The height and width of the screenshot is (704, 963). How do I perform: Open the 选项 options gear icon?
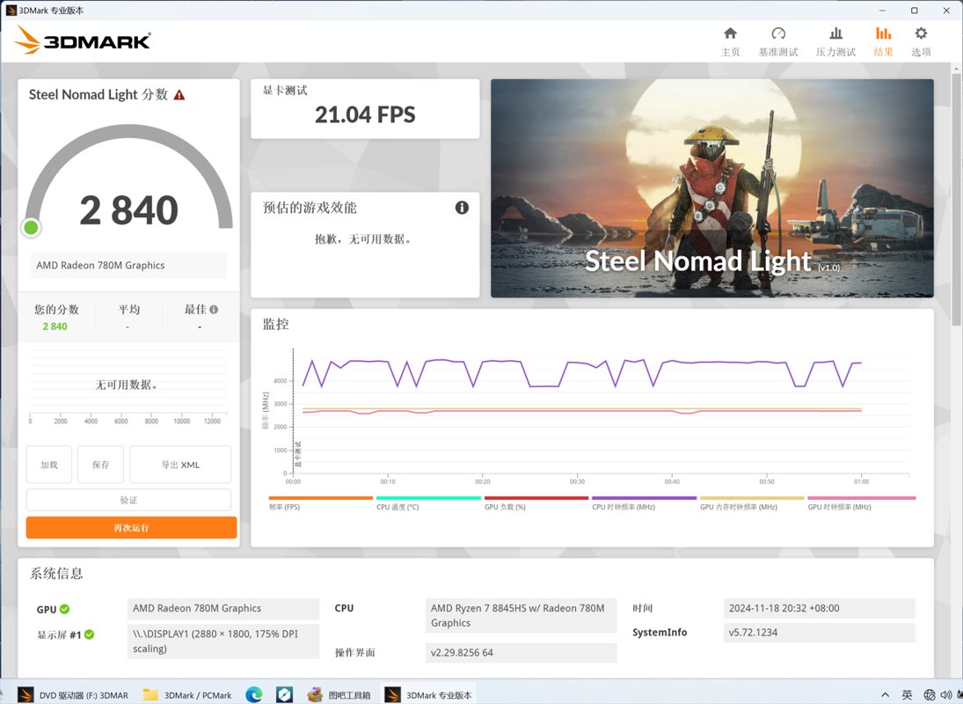(921, 33)
